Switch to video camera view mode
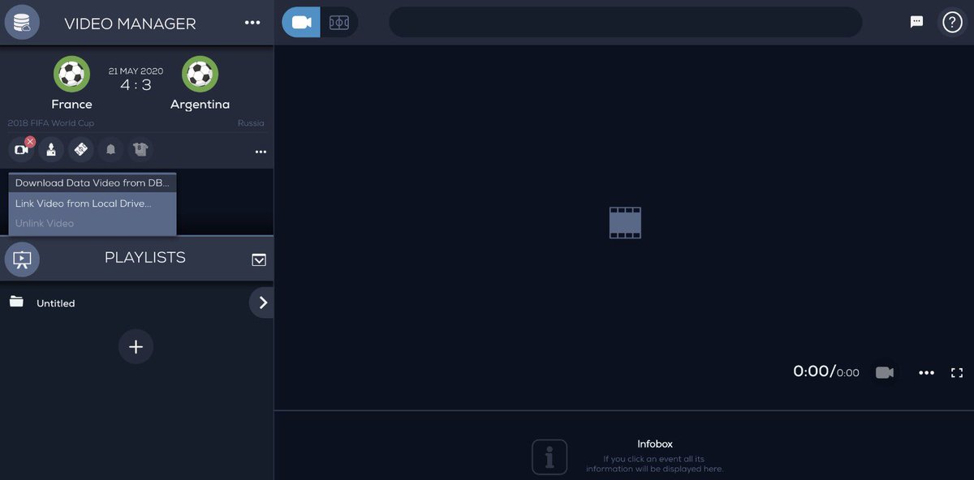 [301, 23]
